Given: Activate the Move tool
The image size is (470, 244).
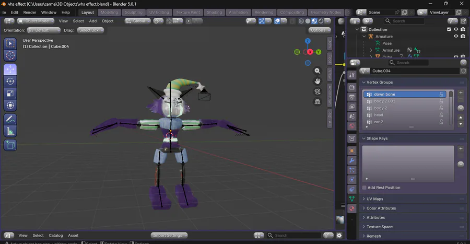Looking at the screenshot, I should coord(10,69).
